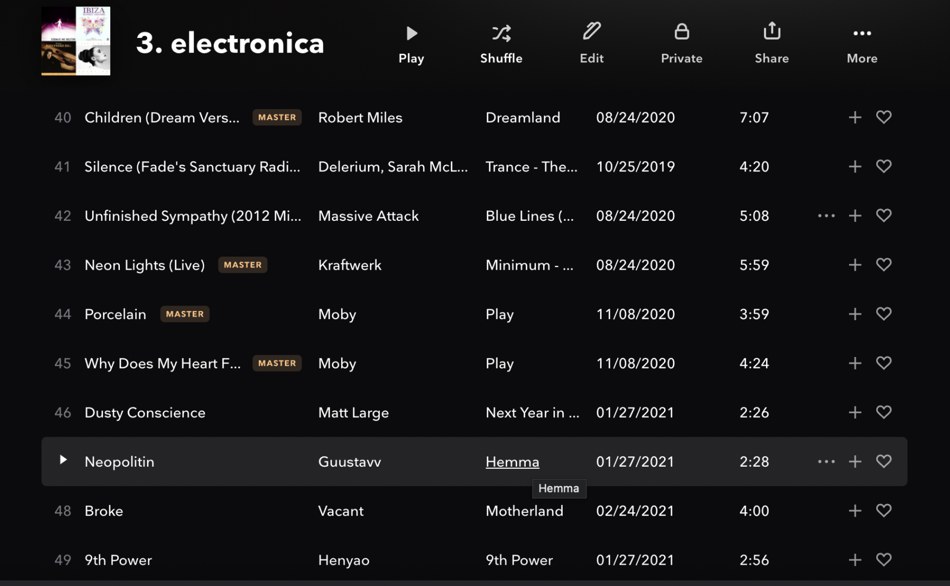Add 9th Power using the plus icon

855,560
